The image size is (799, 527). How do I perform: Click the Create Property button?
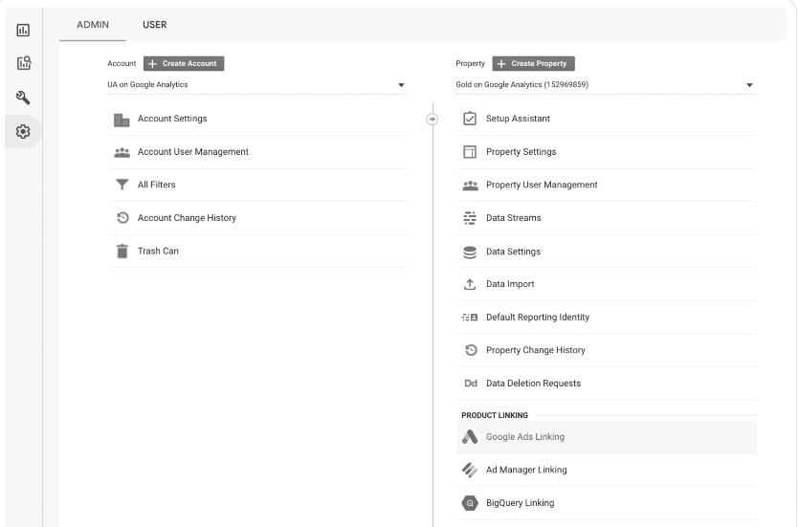point(534,64)
